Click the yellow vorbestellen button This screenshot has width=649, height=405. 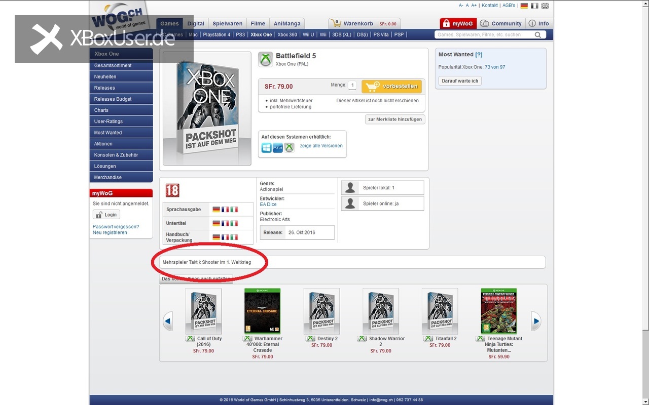click(x=391, y=86)
